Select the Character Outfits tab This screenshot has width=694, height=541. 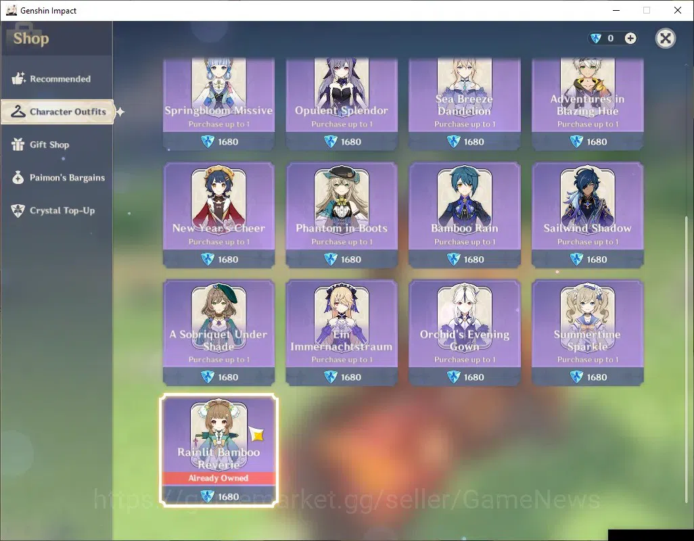(x=57, y=112)
